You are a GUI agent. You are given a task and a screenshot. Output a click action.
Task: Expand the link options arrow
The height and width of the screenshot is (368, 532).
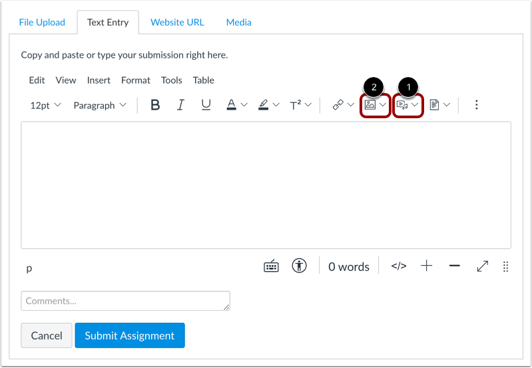pos(351,105)
